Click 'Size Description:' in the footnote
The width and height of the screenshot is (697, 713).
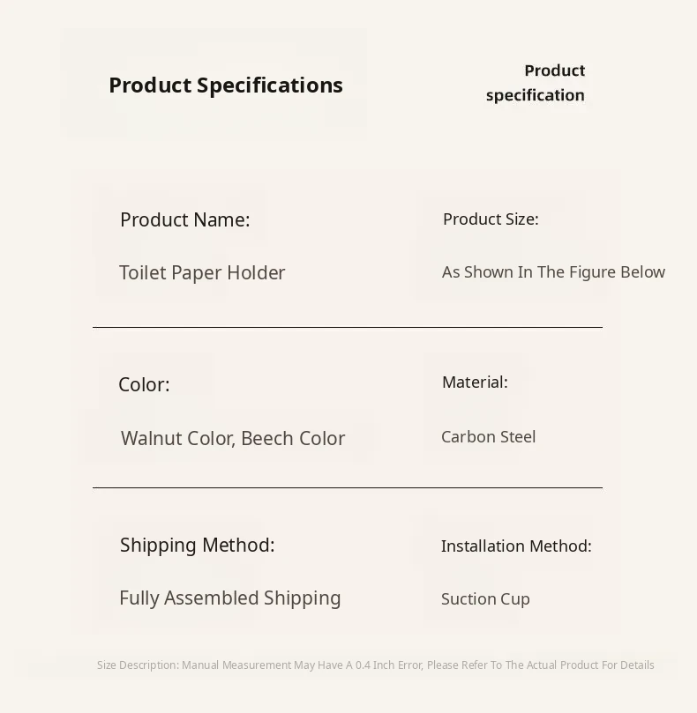tap(137, 665)
